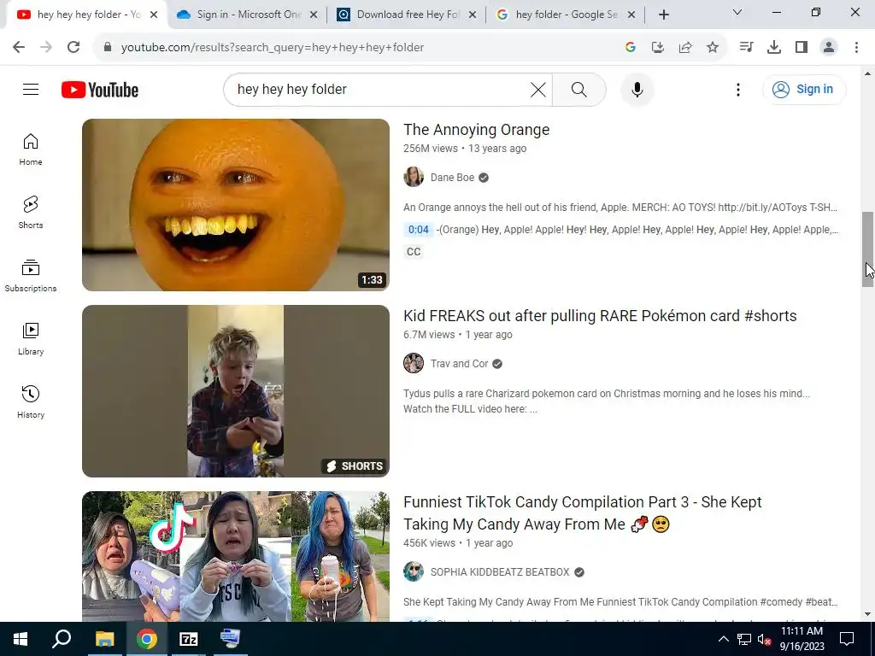Viewport: 875px width, 656px height.
Task: Close the Microsoft OneDrive tab
Action: 314,15
